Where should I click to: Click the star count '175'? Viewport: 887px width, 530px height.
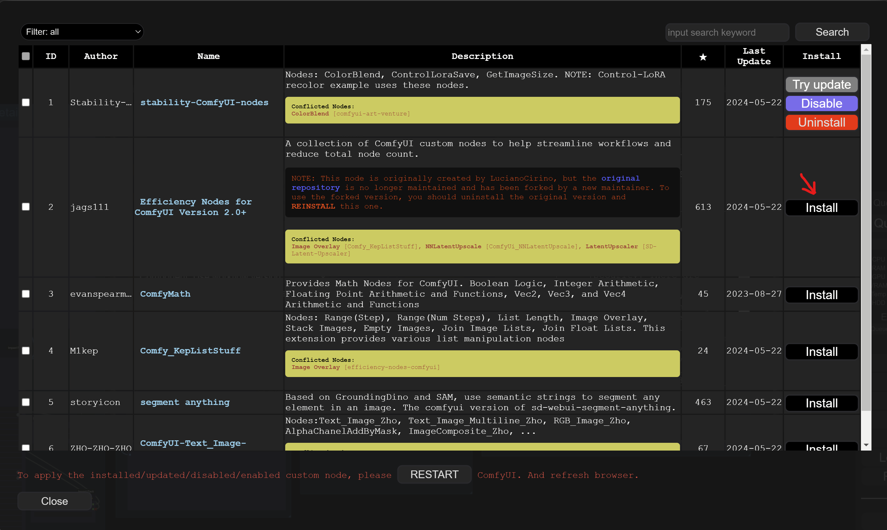pos(703,102)
